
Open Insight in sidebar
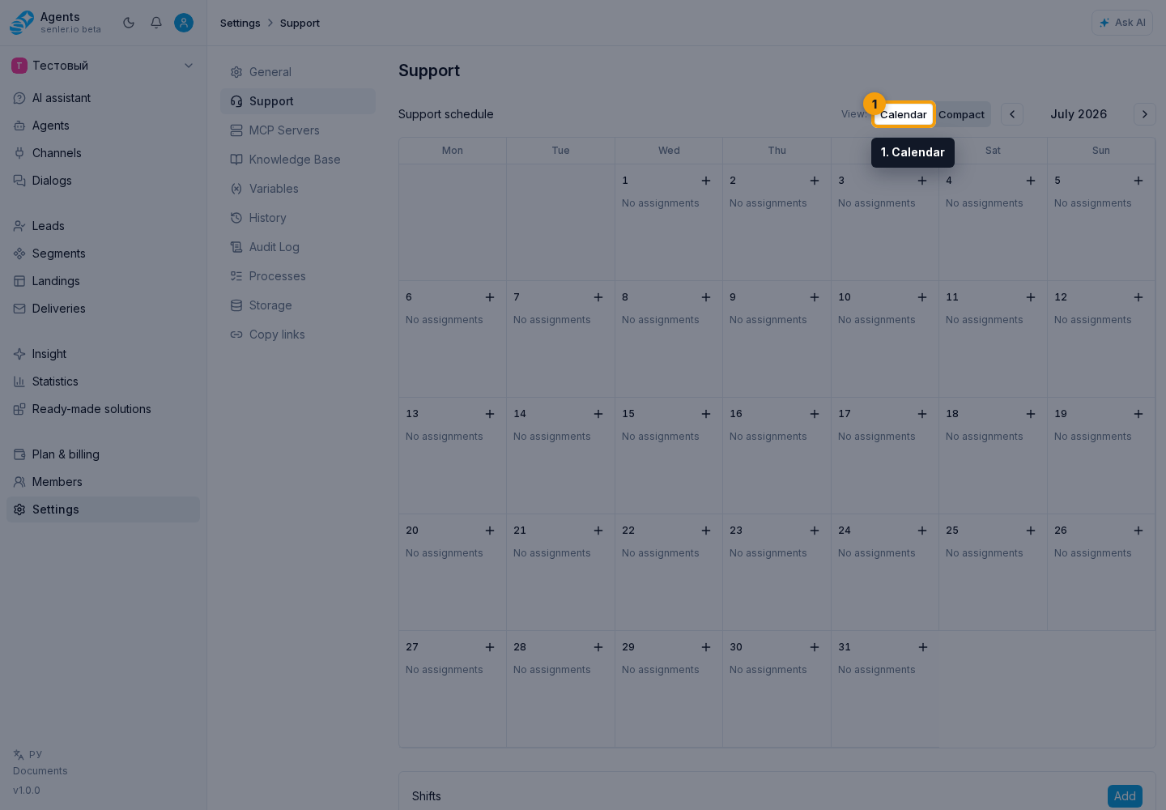pos(103,354)
